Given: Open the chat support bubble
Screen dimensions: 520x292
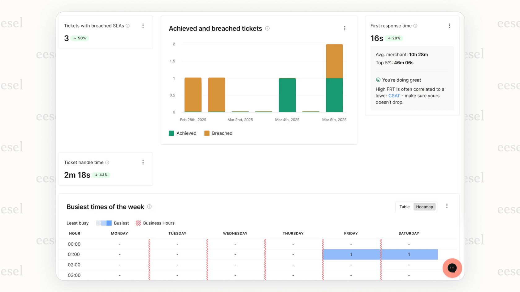Looking at the screenshot, I should 452,268.
